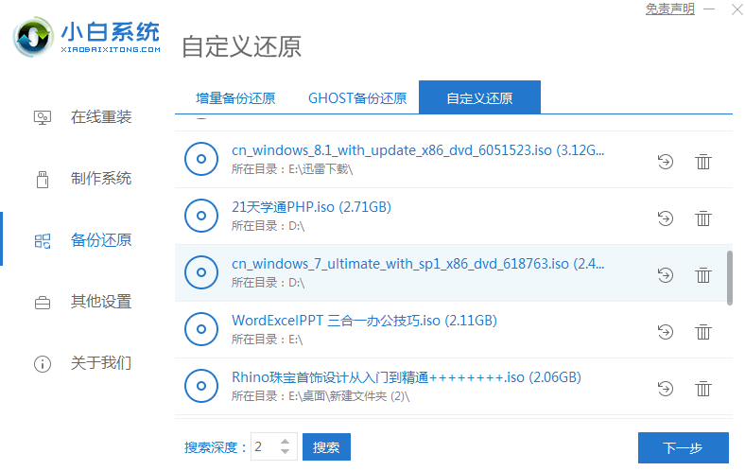Click restore icon for Rhino珠宝首饰设计 ISO
745x471 pixels.
(x=665, y=389)
